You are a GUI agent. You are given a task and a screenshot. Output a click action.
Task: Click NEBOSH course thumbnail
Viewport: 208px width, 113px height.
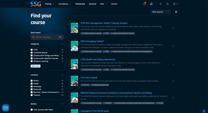click(x=74, y=98)
